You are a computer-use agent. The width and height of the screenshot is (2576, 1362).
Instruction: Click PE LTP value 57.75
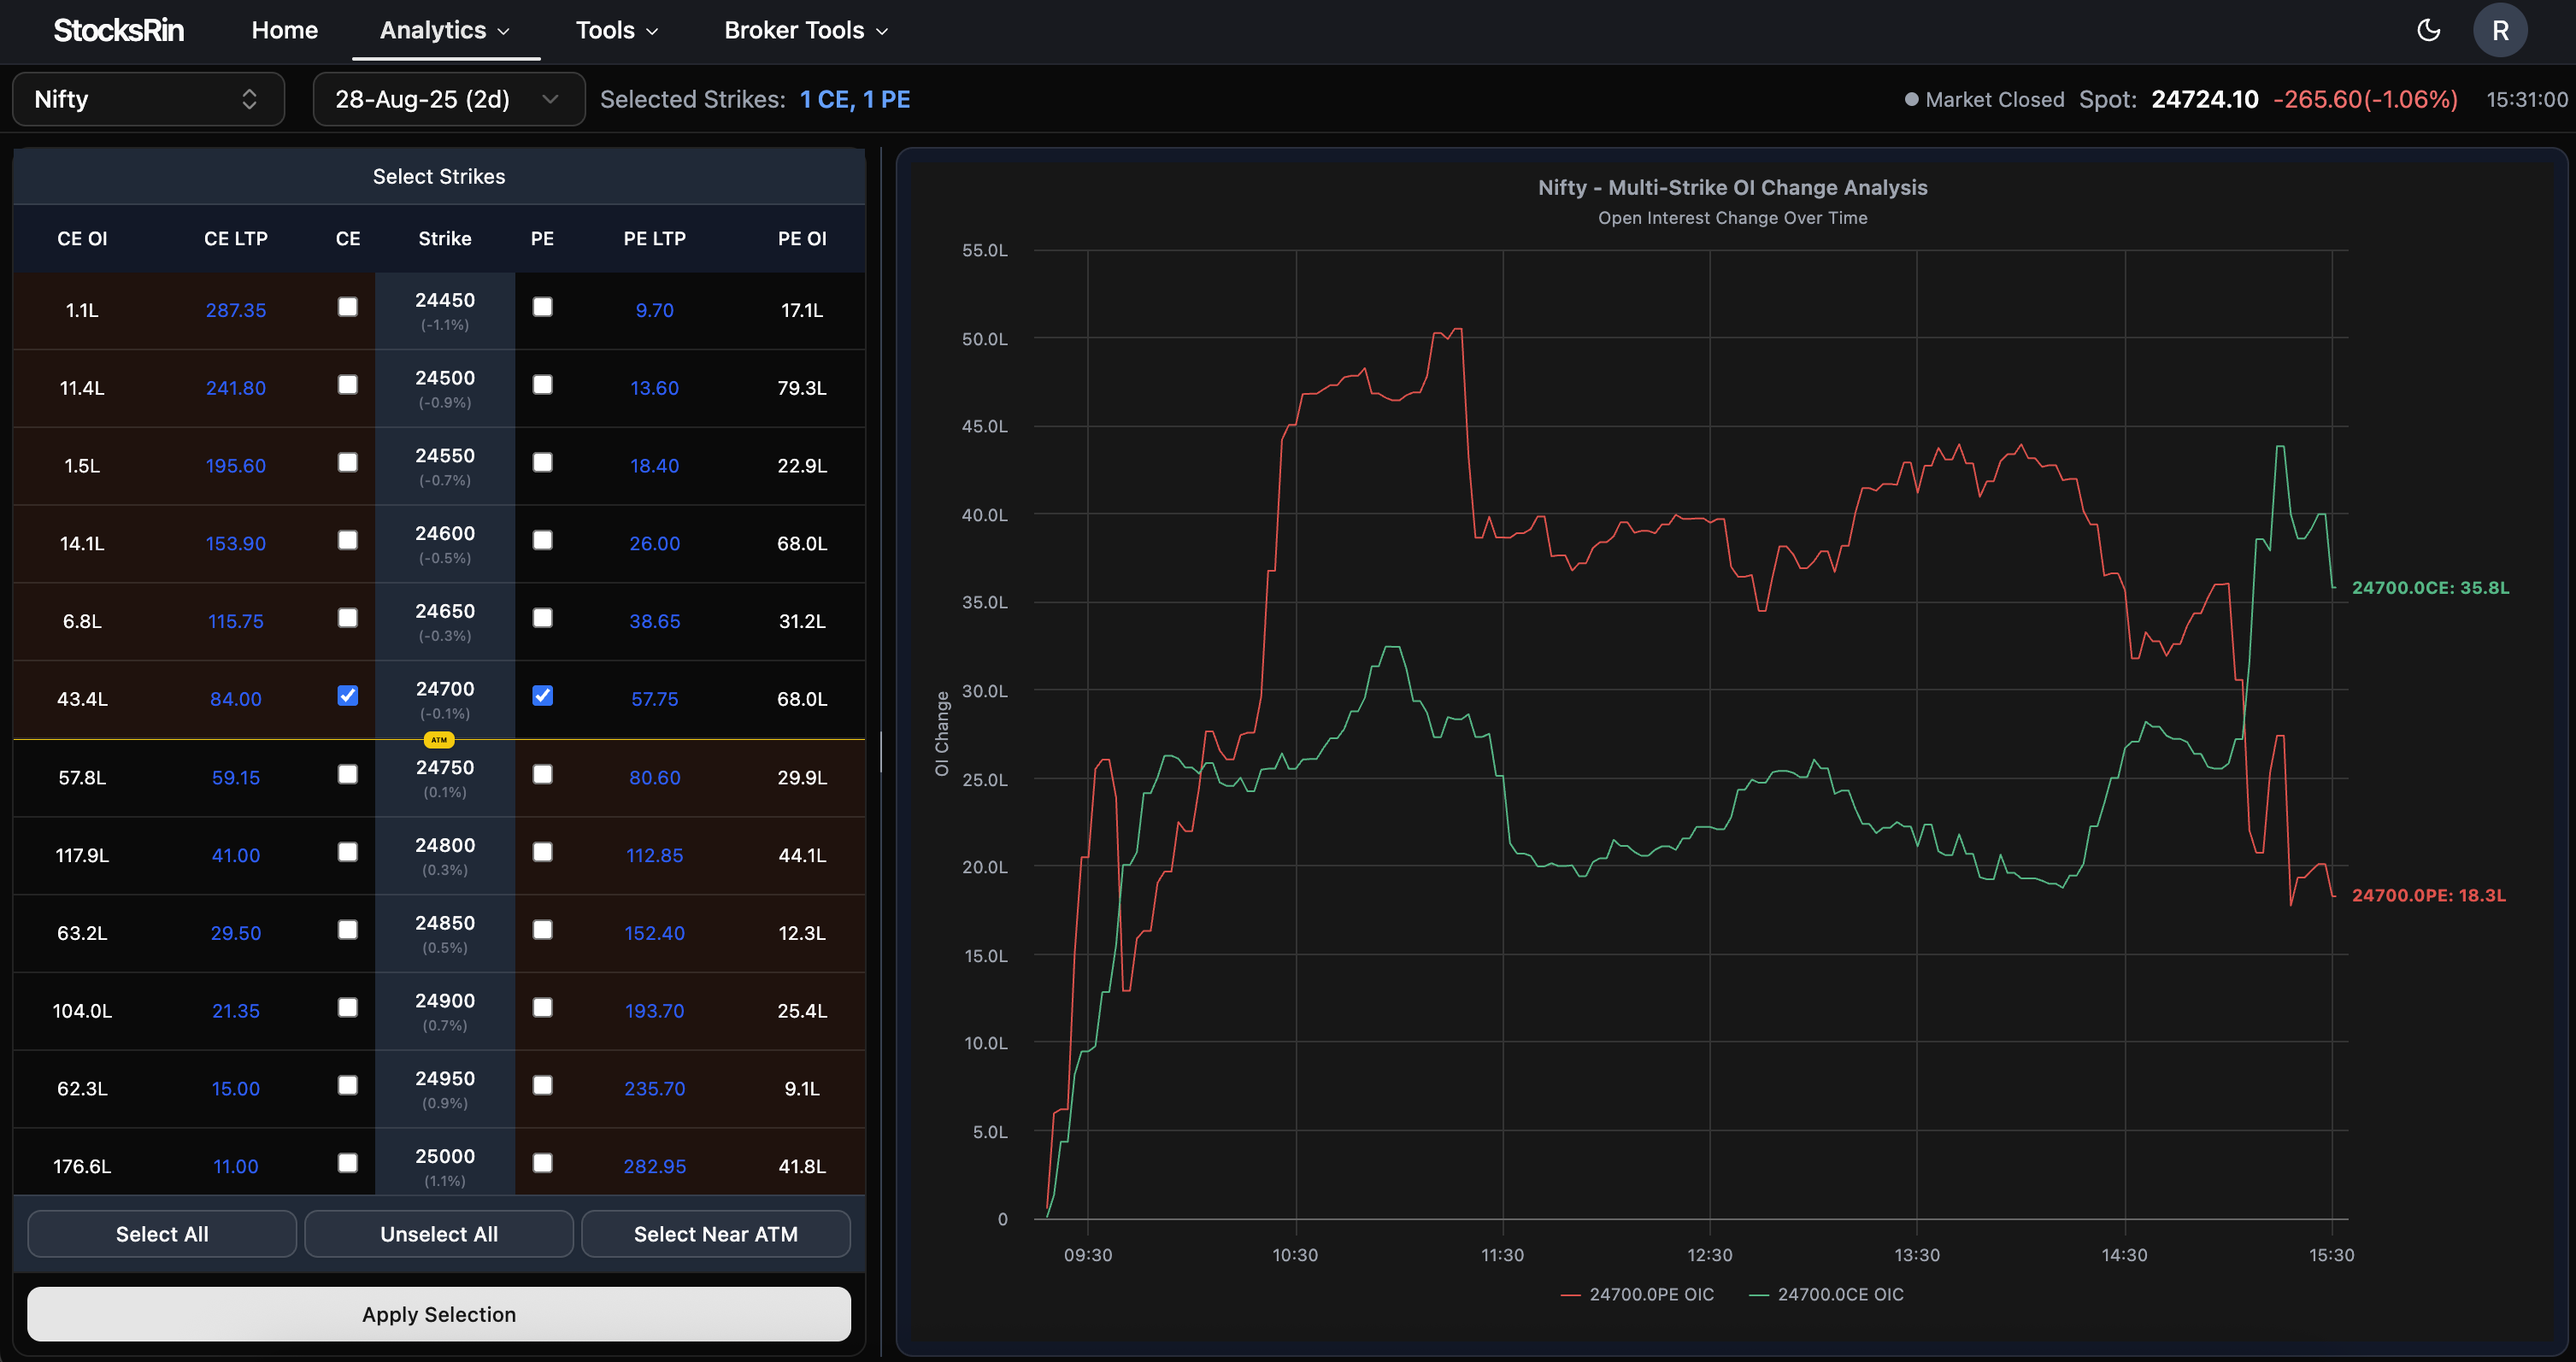pyautogui.click(x=655, y=699)
